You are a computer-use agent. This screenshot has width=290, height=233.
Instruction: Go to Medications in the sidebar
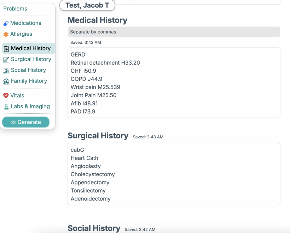(25, 23)
